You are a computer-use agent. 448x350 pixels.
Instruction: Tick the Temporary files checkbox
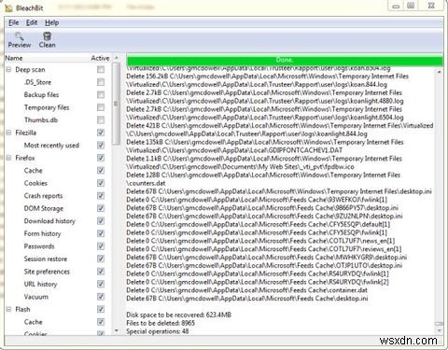101,107
